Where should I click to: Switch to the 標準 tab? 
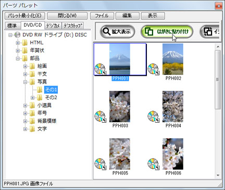[12, 26]
